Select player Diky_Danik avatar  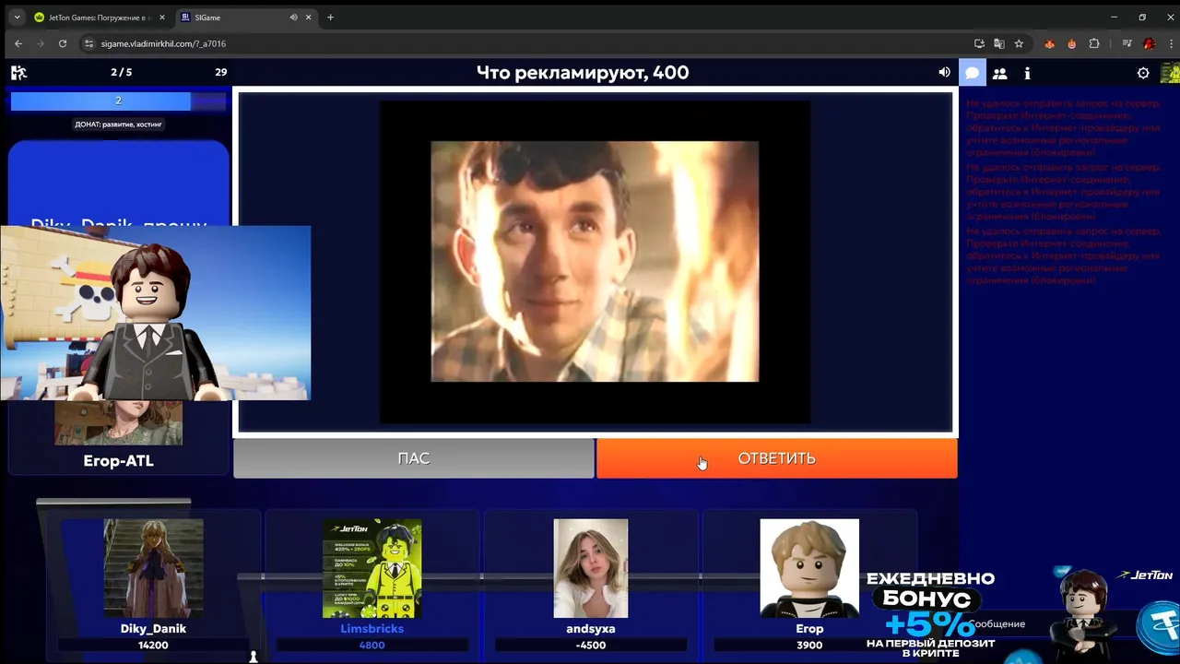[153, 568]
